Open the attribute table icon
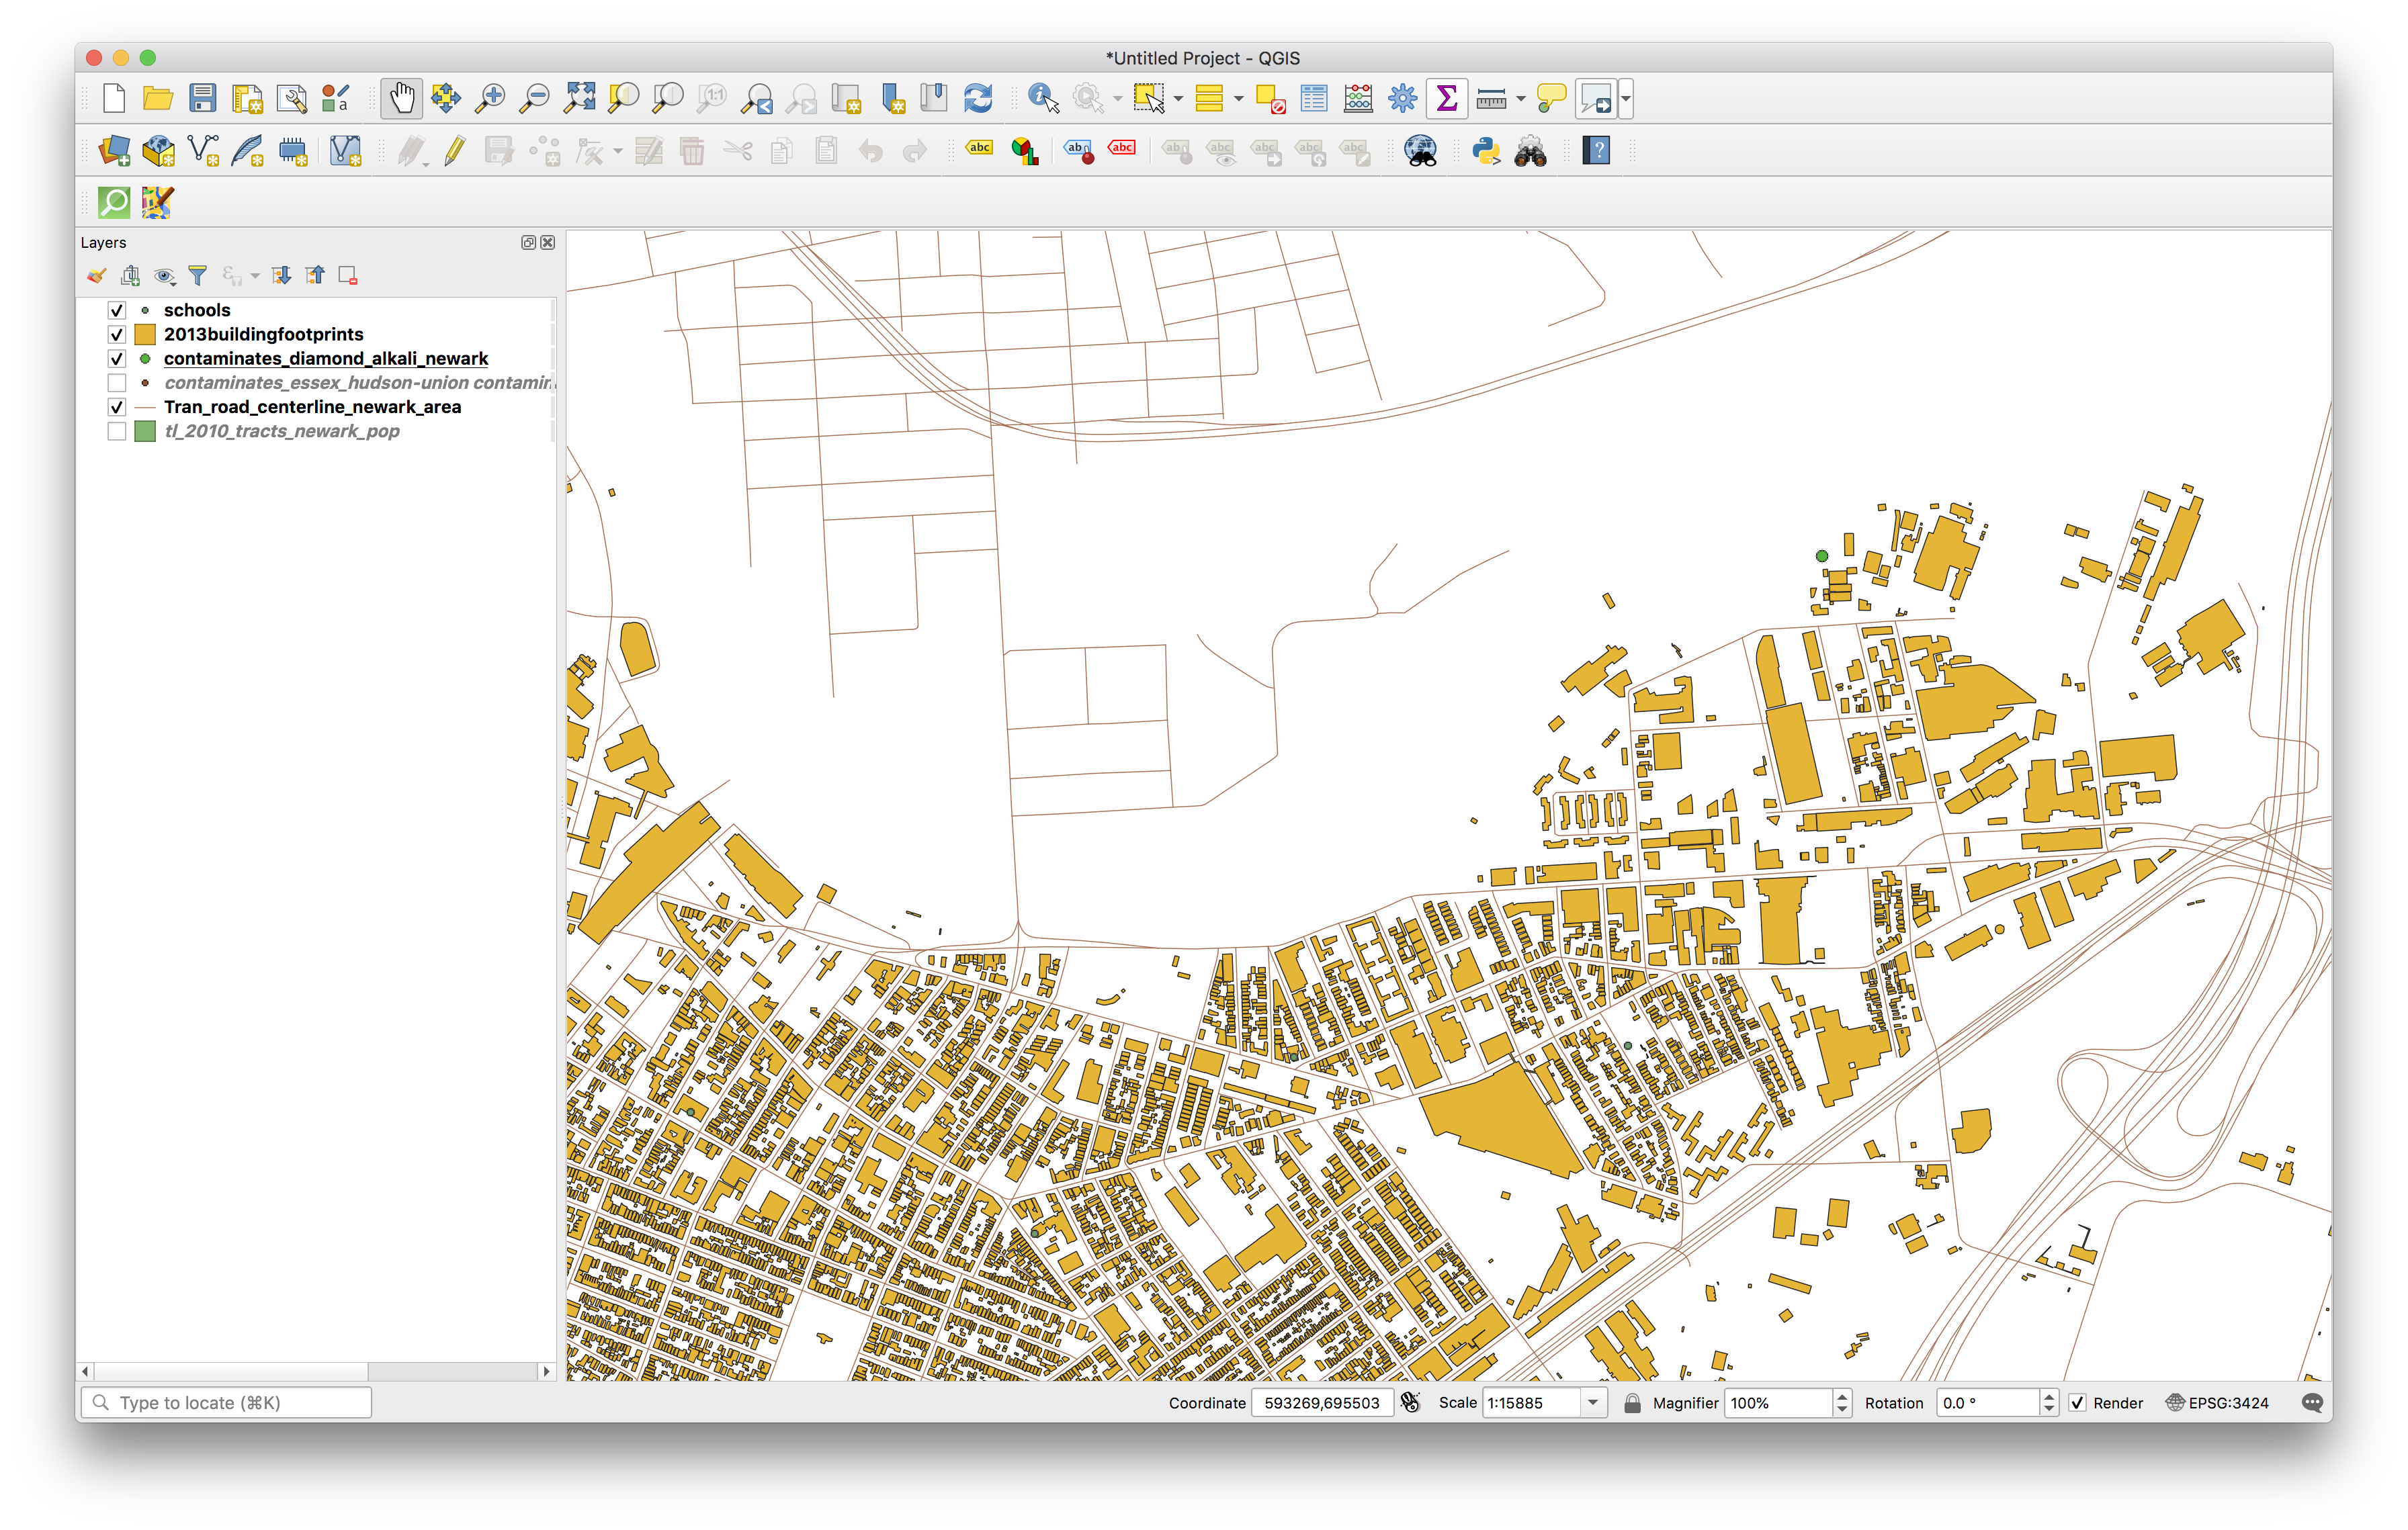Image resolution: width=2408 pixels, height=1530 pixels. pyautogui.click(x=1313, y=98)
